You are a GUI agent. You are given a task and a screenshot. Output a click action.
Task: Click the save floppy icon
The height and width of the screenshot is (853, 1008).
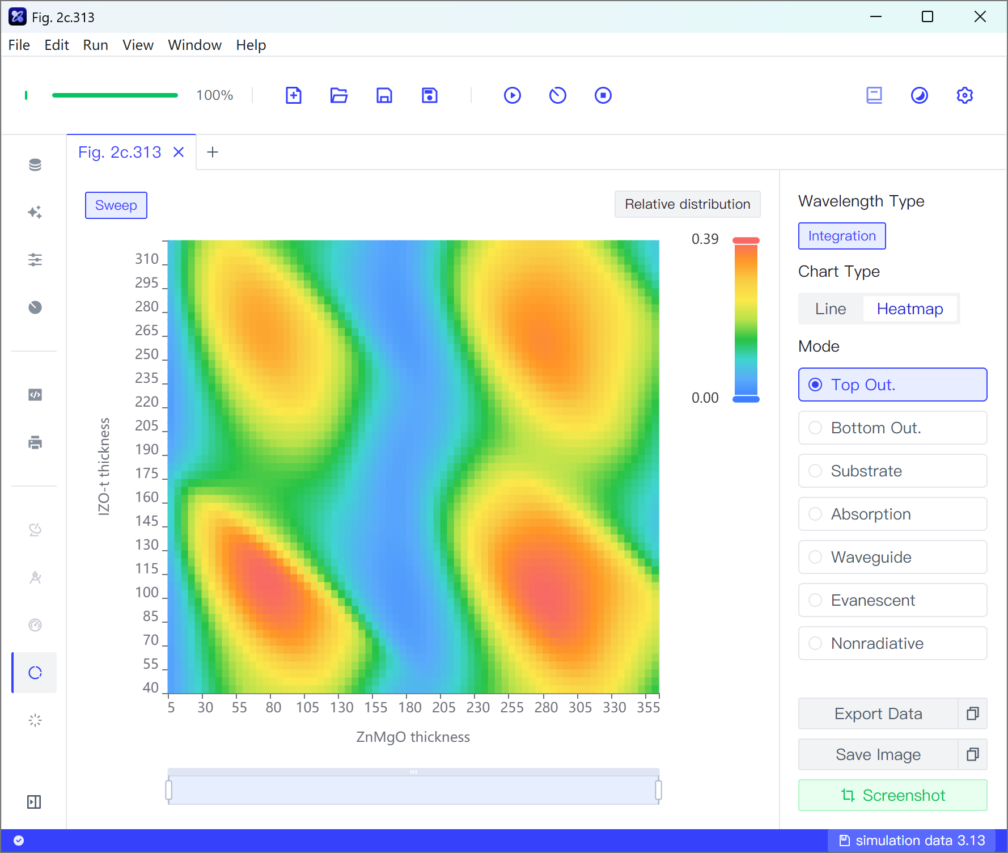coord(384,95)
